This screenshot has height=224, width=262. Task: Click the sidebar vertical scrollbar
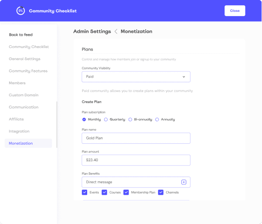57,125
